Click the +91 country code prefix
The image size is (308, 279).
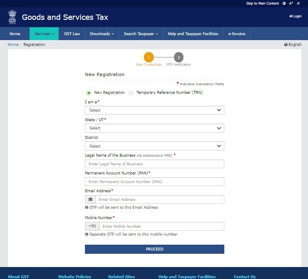pos(92,226)
